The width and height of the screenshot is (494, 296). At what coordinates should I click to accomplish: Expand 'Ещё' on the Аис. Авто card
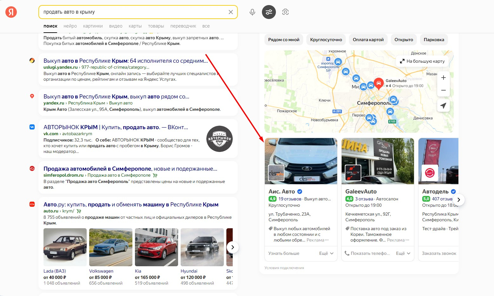[326, 253]
